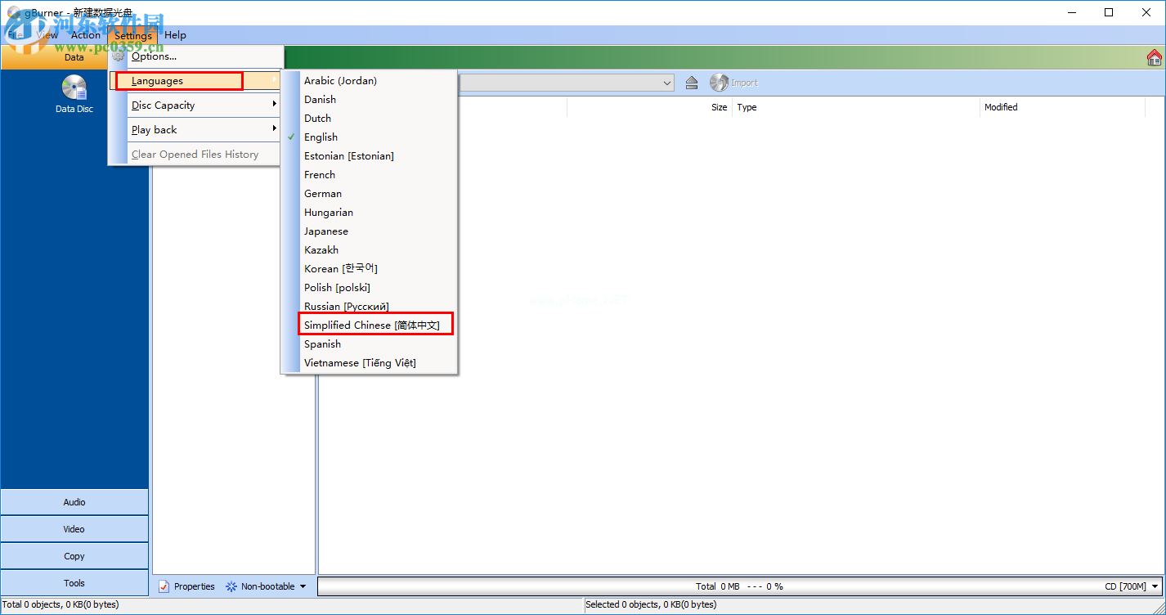
Task: Select French language
Action: pyautogui.click(x=370, y=175)
